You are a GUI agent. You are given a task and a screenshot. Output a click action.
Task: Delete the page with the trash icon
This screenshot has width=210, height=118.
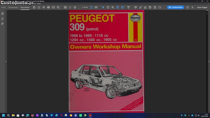(x=155, y=7)
